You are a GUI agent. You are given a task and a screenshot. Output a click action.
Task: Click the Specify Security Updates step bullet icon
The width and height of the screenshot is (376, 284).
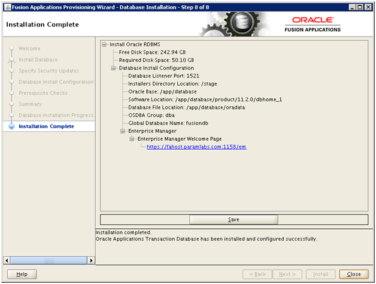coord(11,71)
